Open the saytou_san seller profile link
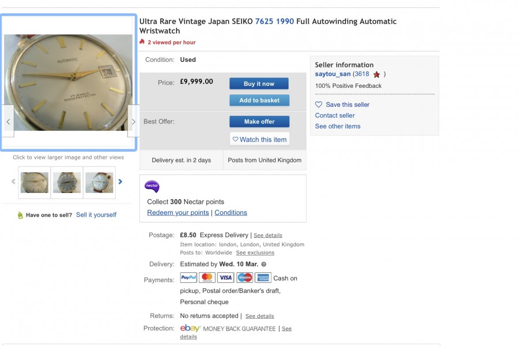The height and width of the screenshot is (346, 519). [x=333, y=74]
